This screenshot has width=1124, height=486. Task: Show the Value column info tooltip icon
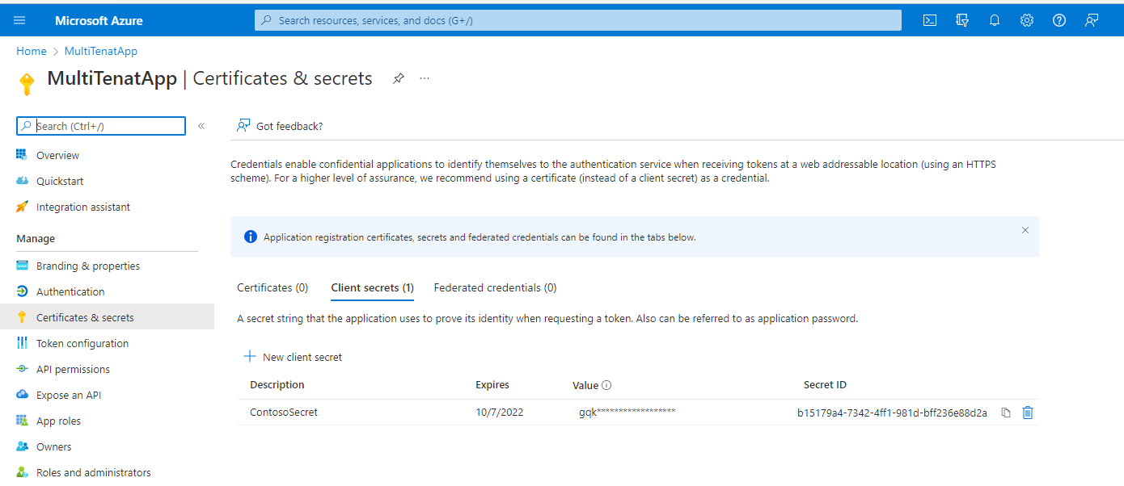(606, 386)
